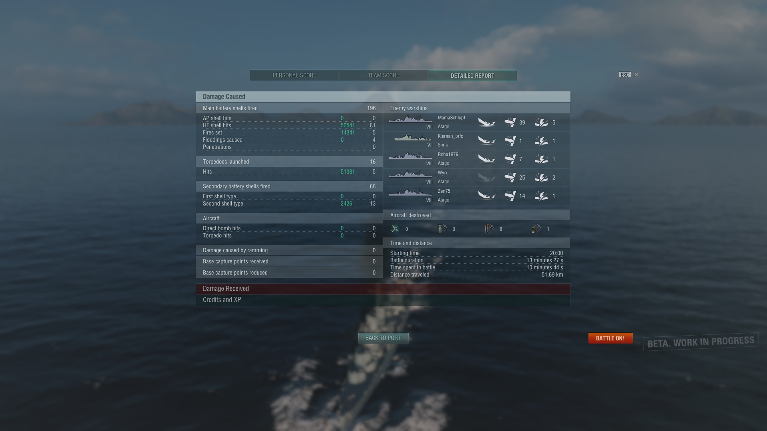
Task: Expand the Damage Received section
Action: coord(383,289)
